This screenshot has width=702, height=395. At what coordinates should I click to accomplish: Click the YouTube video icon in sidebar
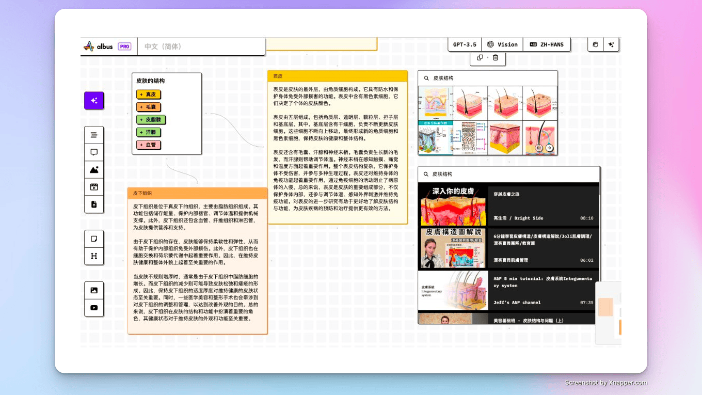[94, 308]
